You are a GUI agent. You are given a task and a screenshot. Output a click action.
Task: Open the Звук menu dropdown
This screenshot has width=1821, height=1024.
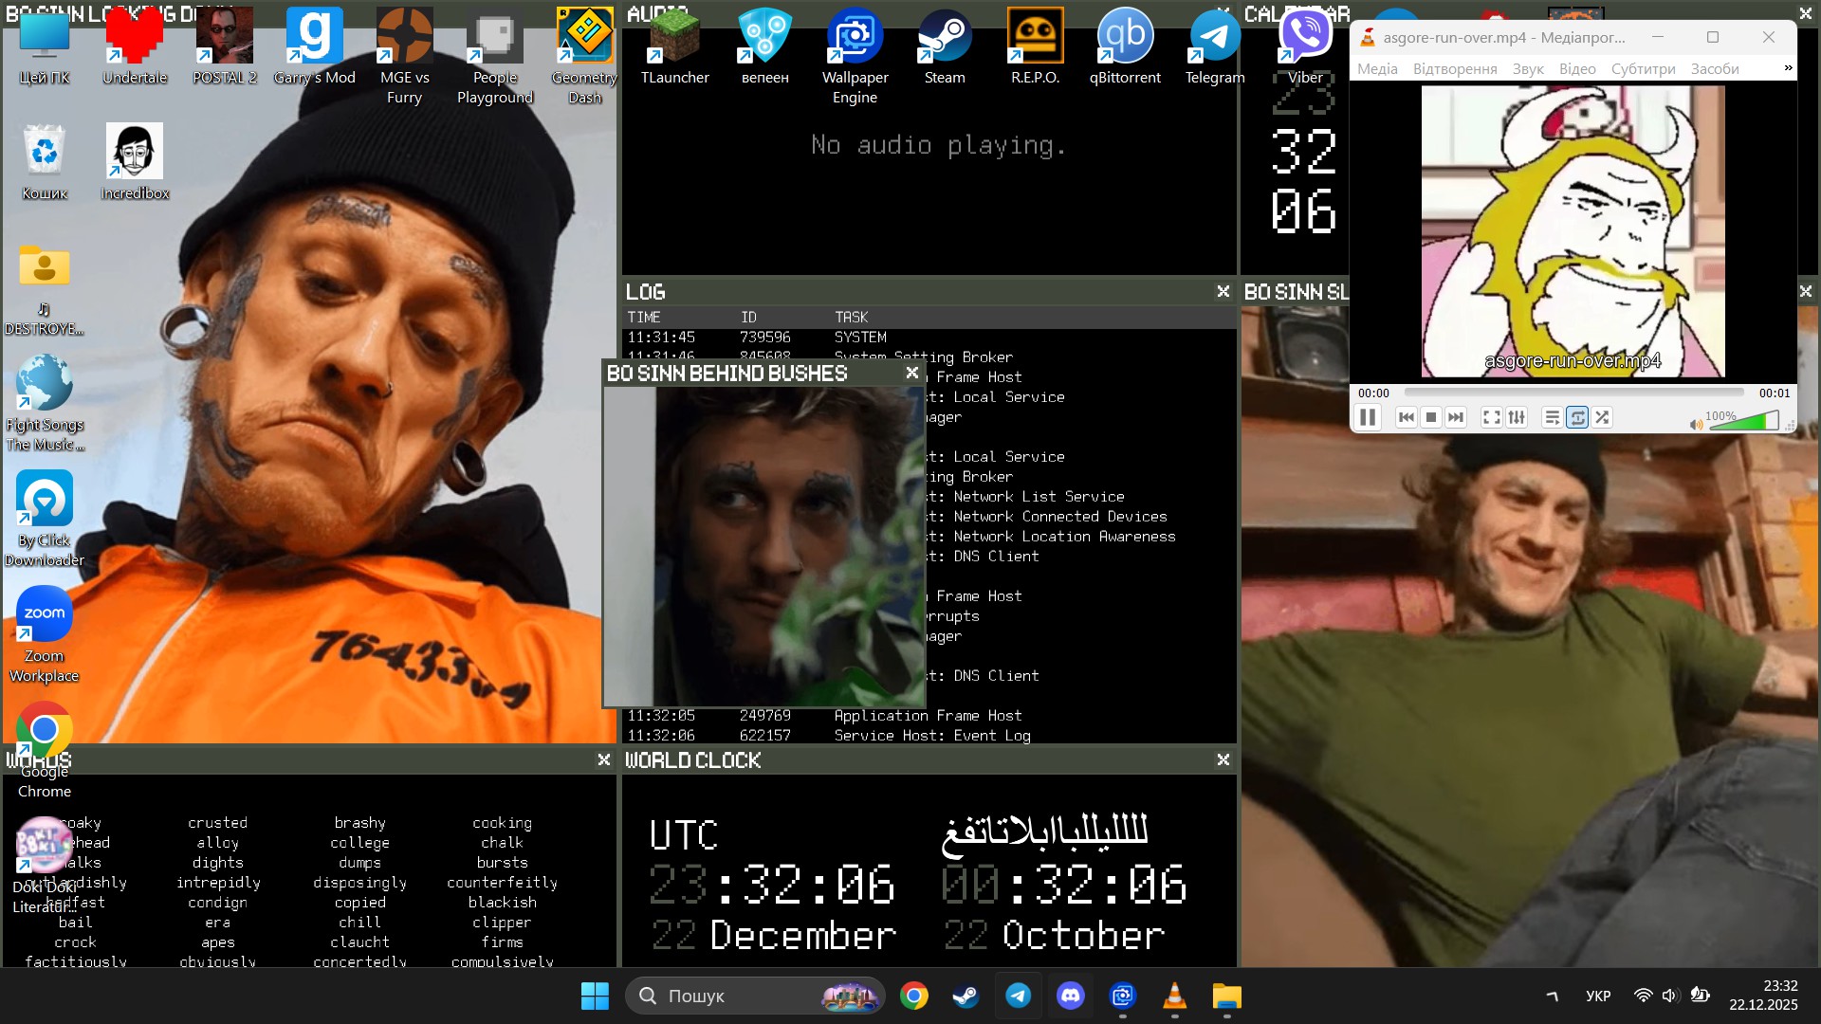1527,68
